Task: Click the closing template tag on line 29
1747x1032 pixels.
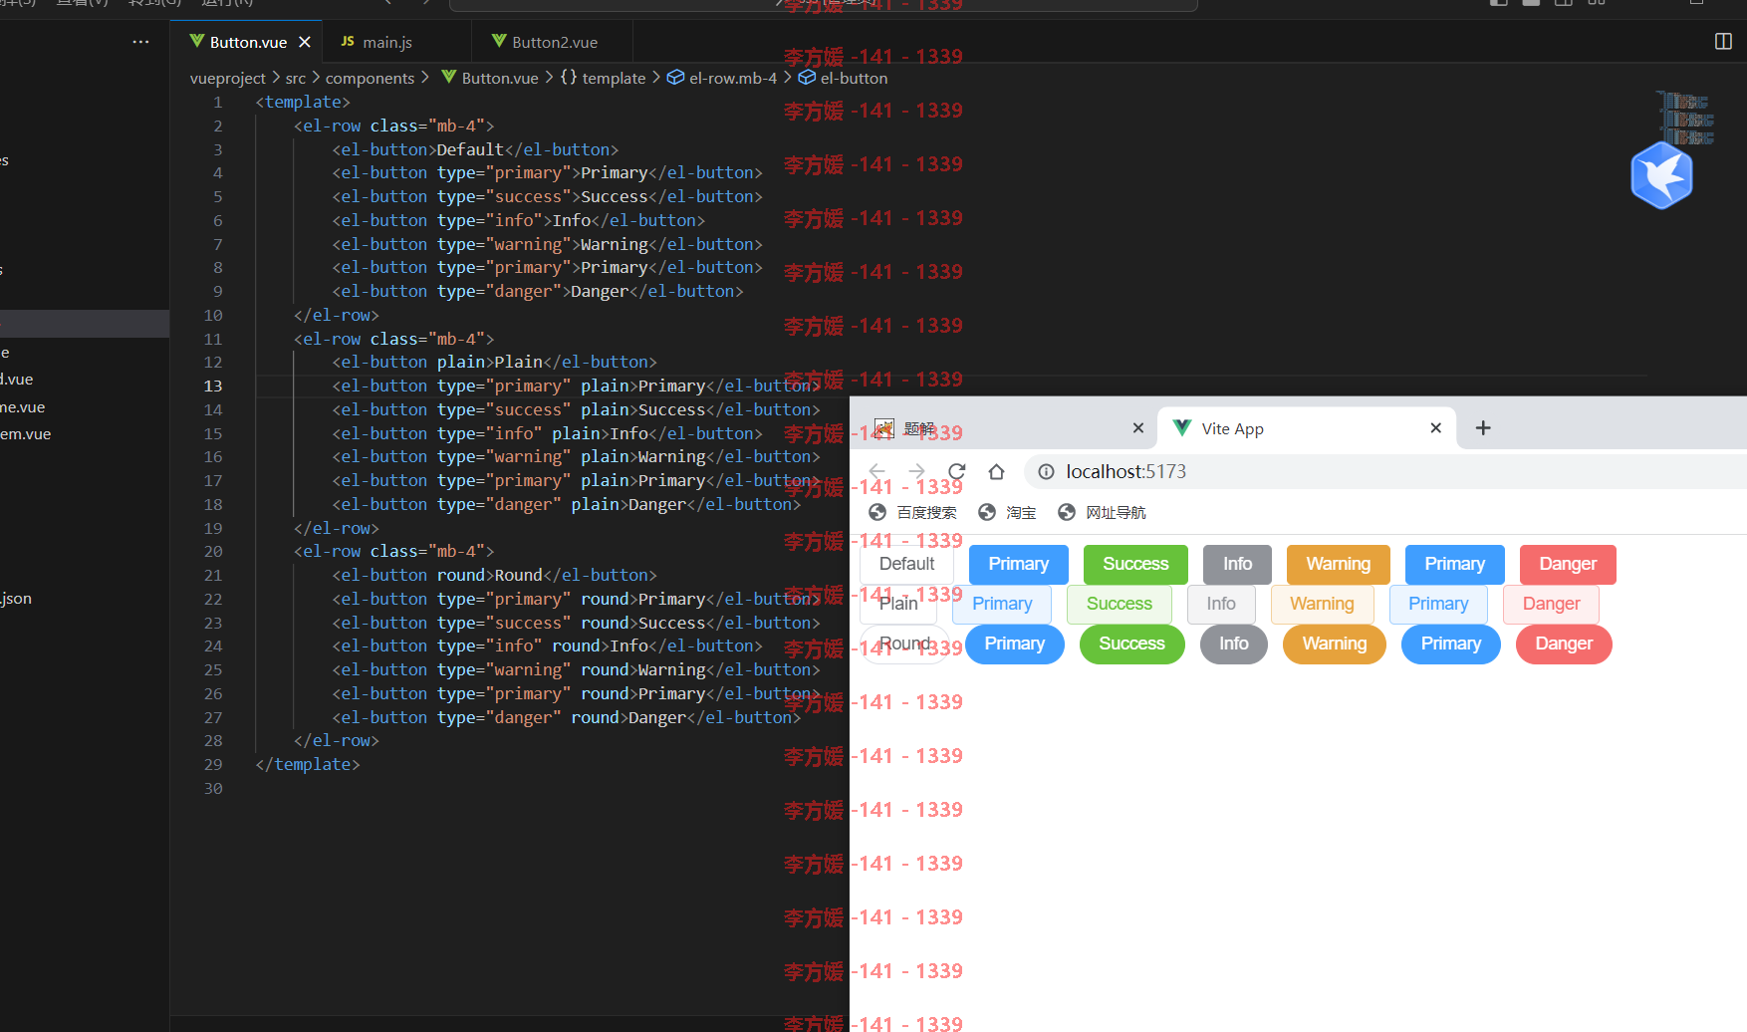Action: click(308, 764)
